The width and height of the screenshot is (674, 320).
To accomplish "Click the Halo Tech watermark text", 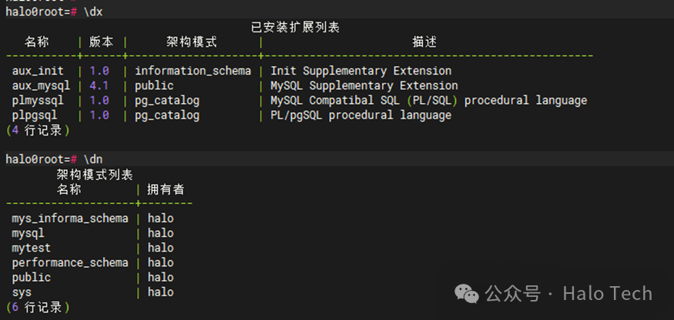I will pyautogui.click(x=607, y=294).
